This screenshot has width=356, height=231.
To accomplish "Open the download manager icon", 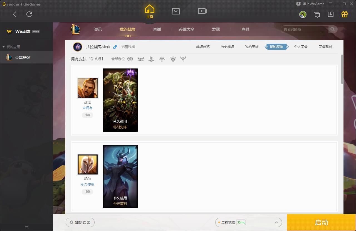I will (331, 14).
